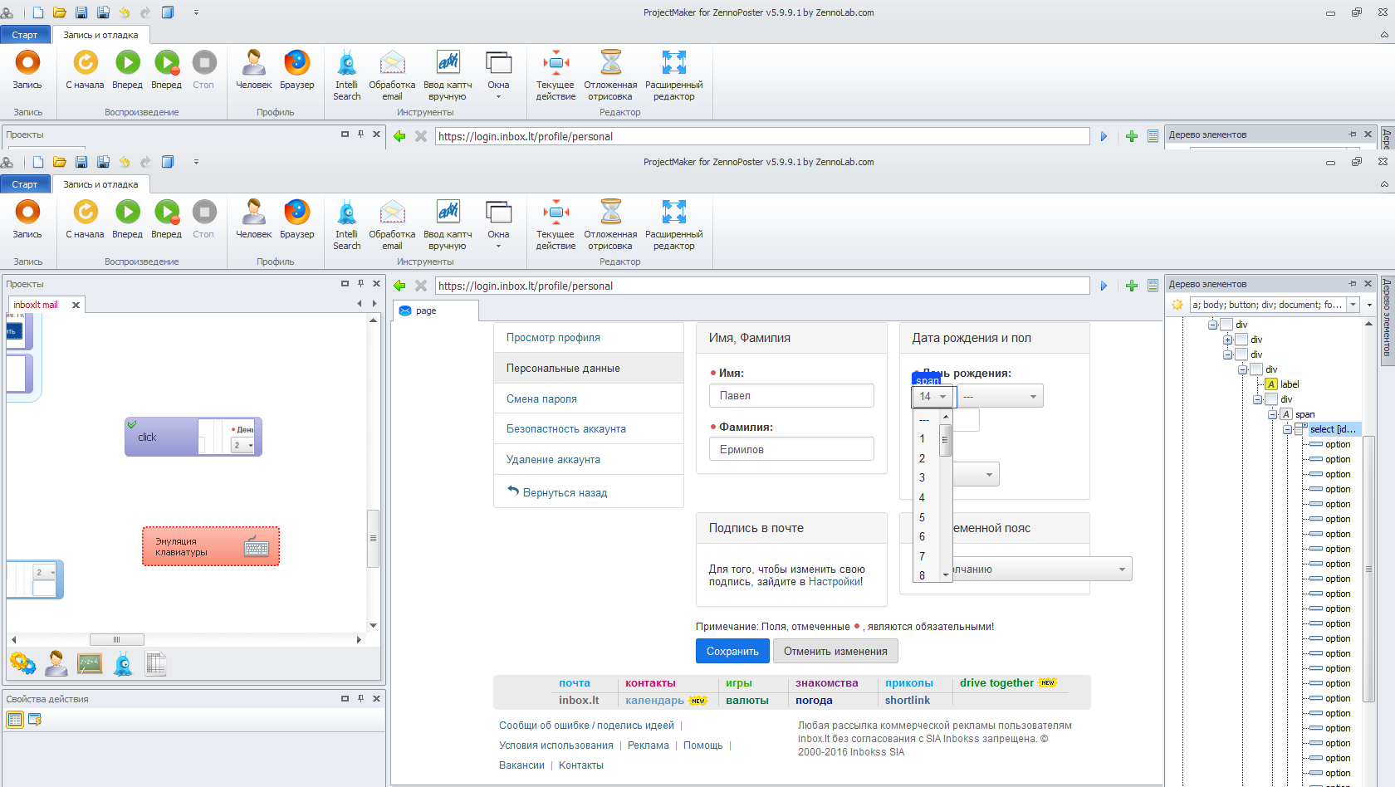Image resolution: width=1395 pixels, height=787 pixels.
Task: Open the Смена пароля menu item
Action: 541,398
